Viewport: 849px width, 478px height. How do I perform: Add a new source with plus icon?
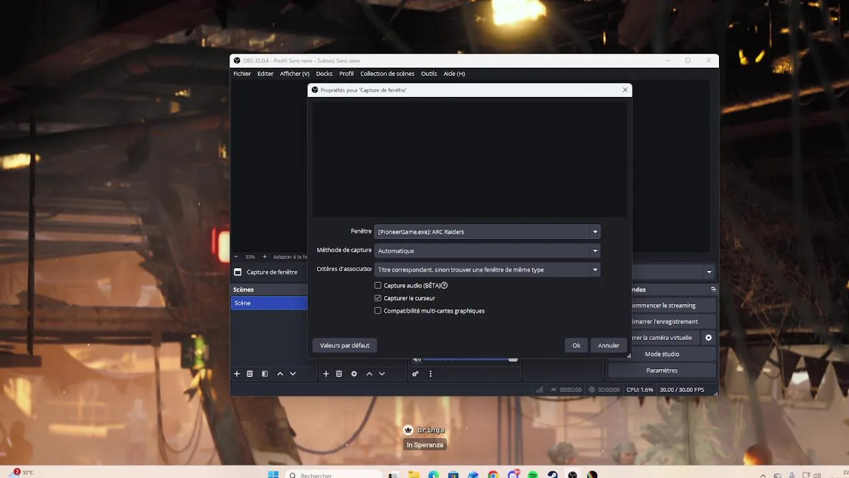(x=326, y=374)
